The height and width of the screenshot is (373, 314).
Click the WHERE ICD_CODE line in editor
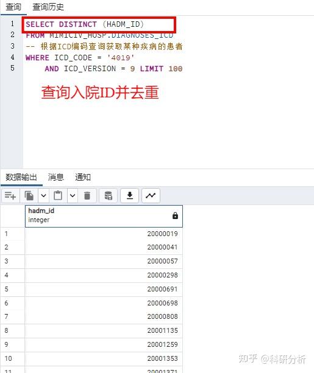point(80,58)
